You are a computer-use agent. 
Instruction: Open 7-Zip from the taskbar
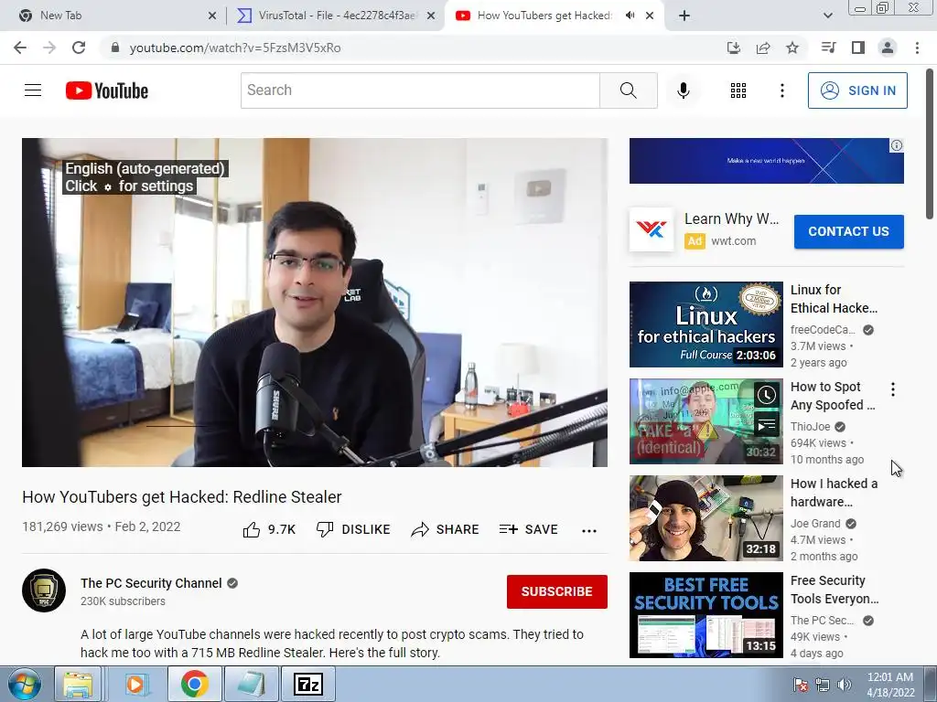pos(307,684)
